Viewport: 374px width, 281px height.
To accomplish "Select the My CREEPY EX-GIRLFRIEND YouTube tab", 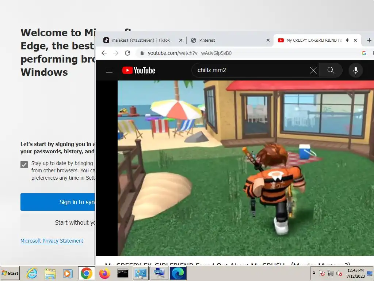I will click(x=317, y=40).
